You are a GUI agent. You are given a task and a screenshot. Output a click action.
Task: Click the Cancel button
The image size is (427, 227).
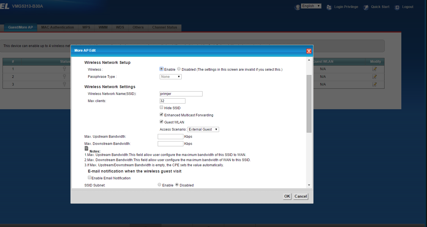pos(301,196)
